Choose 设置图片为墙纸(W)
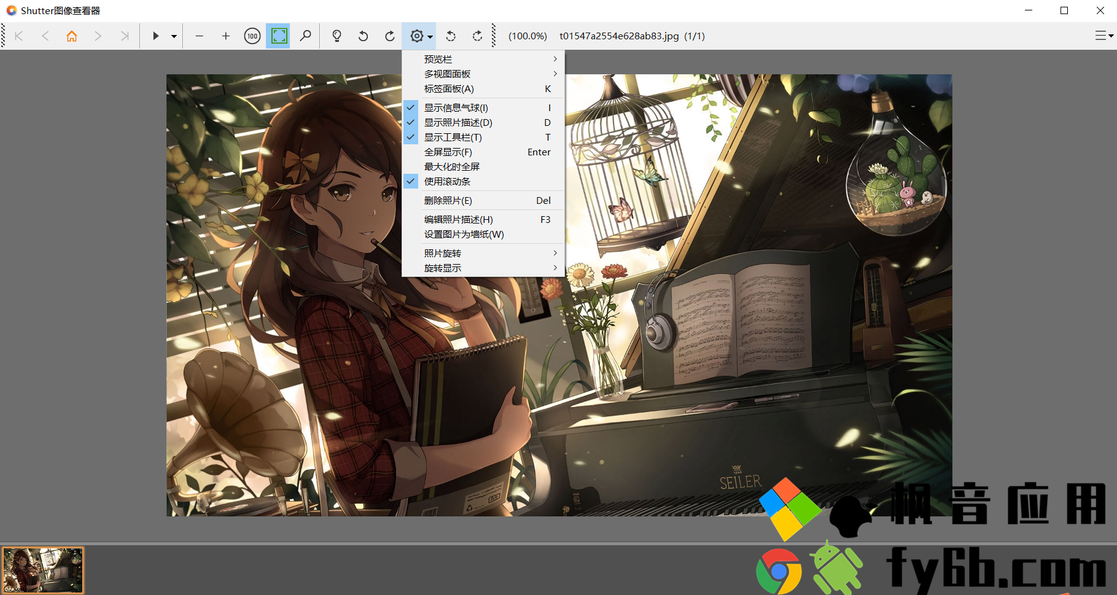 483,234
